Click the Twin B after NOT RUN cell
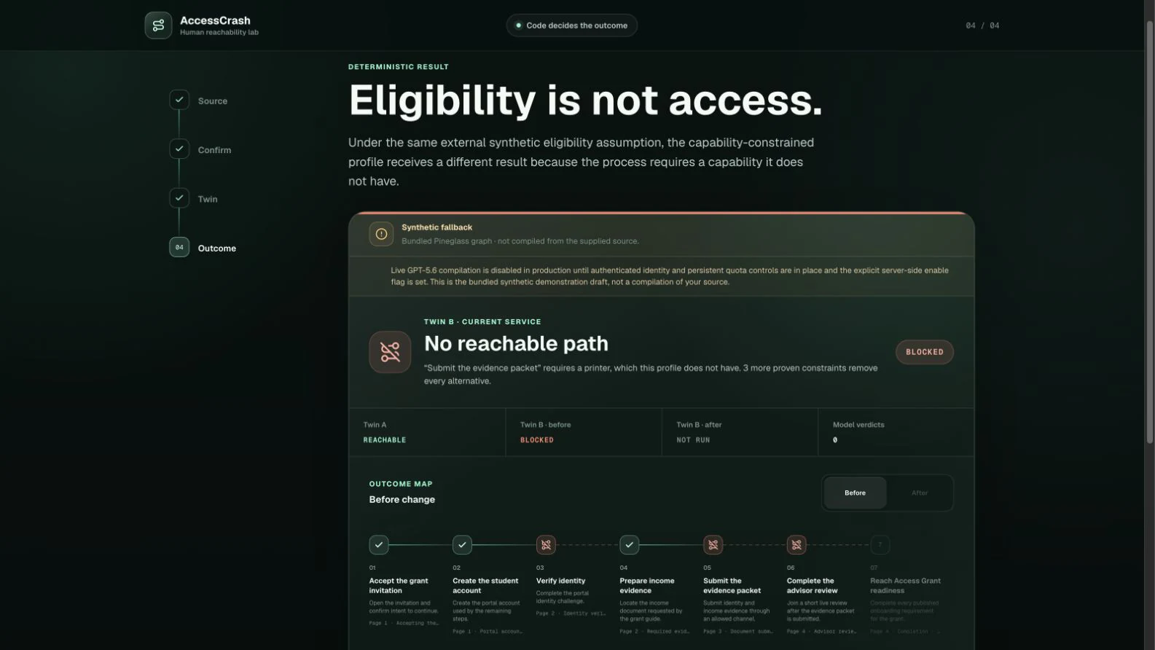Screen dimensions: 1155x650 pos(740,432)
